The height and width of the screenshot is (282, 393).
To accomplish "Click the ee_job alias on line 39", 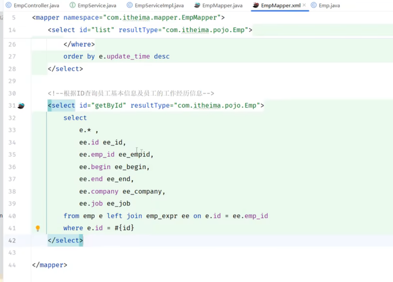I will 118,203.
